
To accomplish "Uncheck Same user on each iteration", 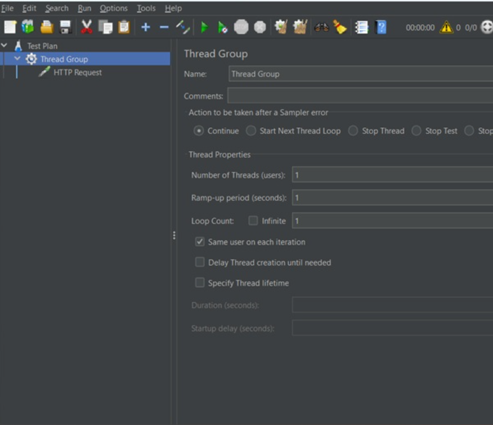I will click(200, 241).
